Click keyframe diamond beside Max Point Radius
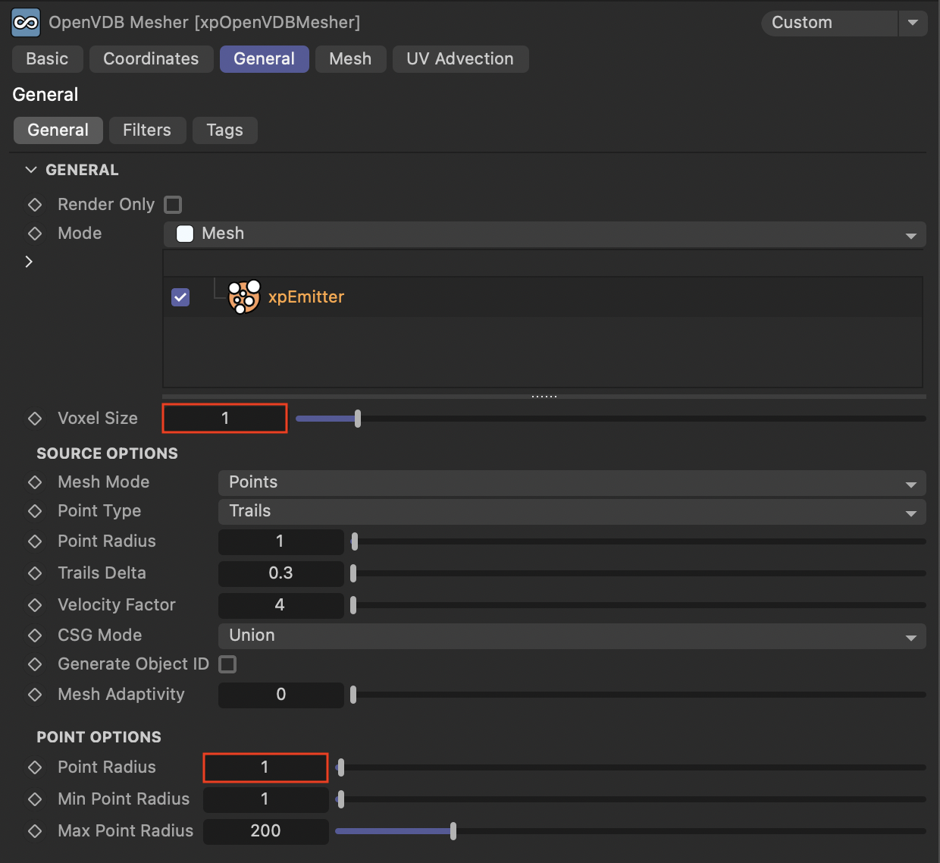Viewport: 940px width, 863px height. coord(35,831)
